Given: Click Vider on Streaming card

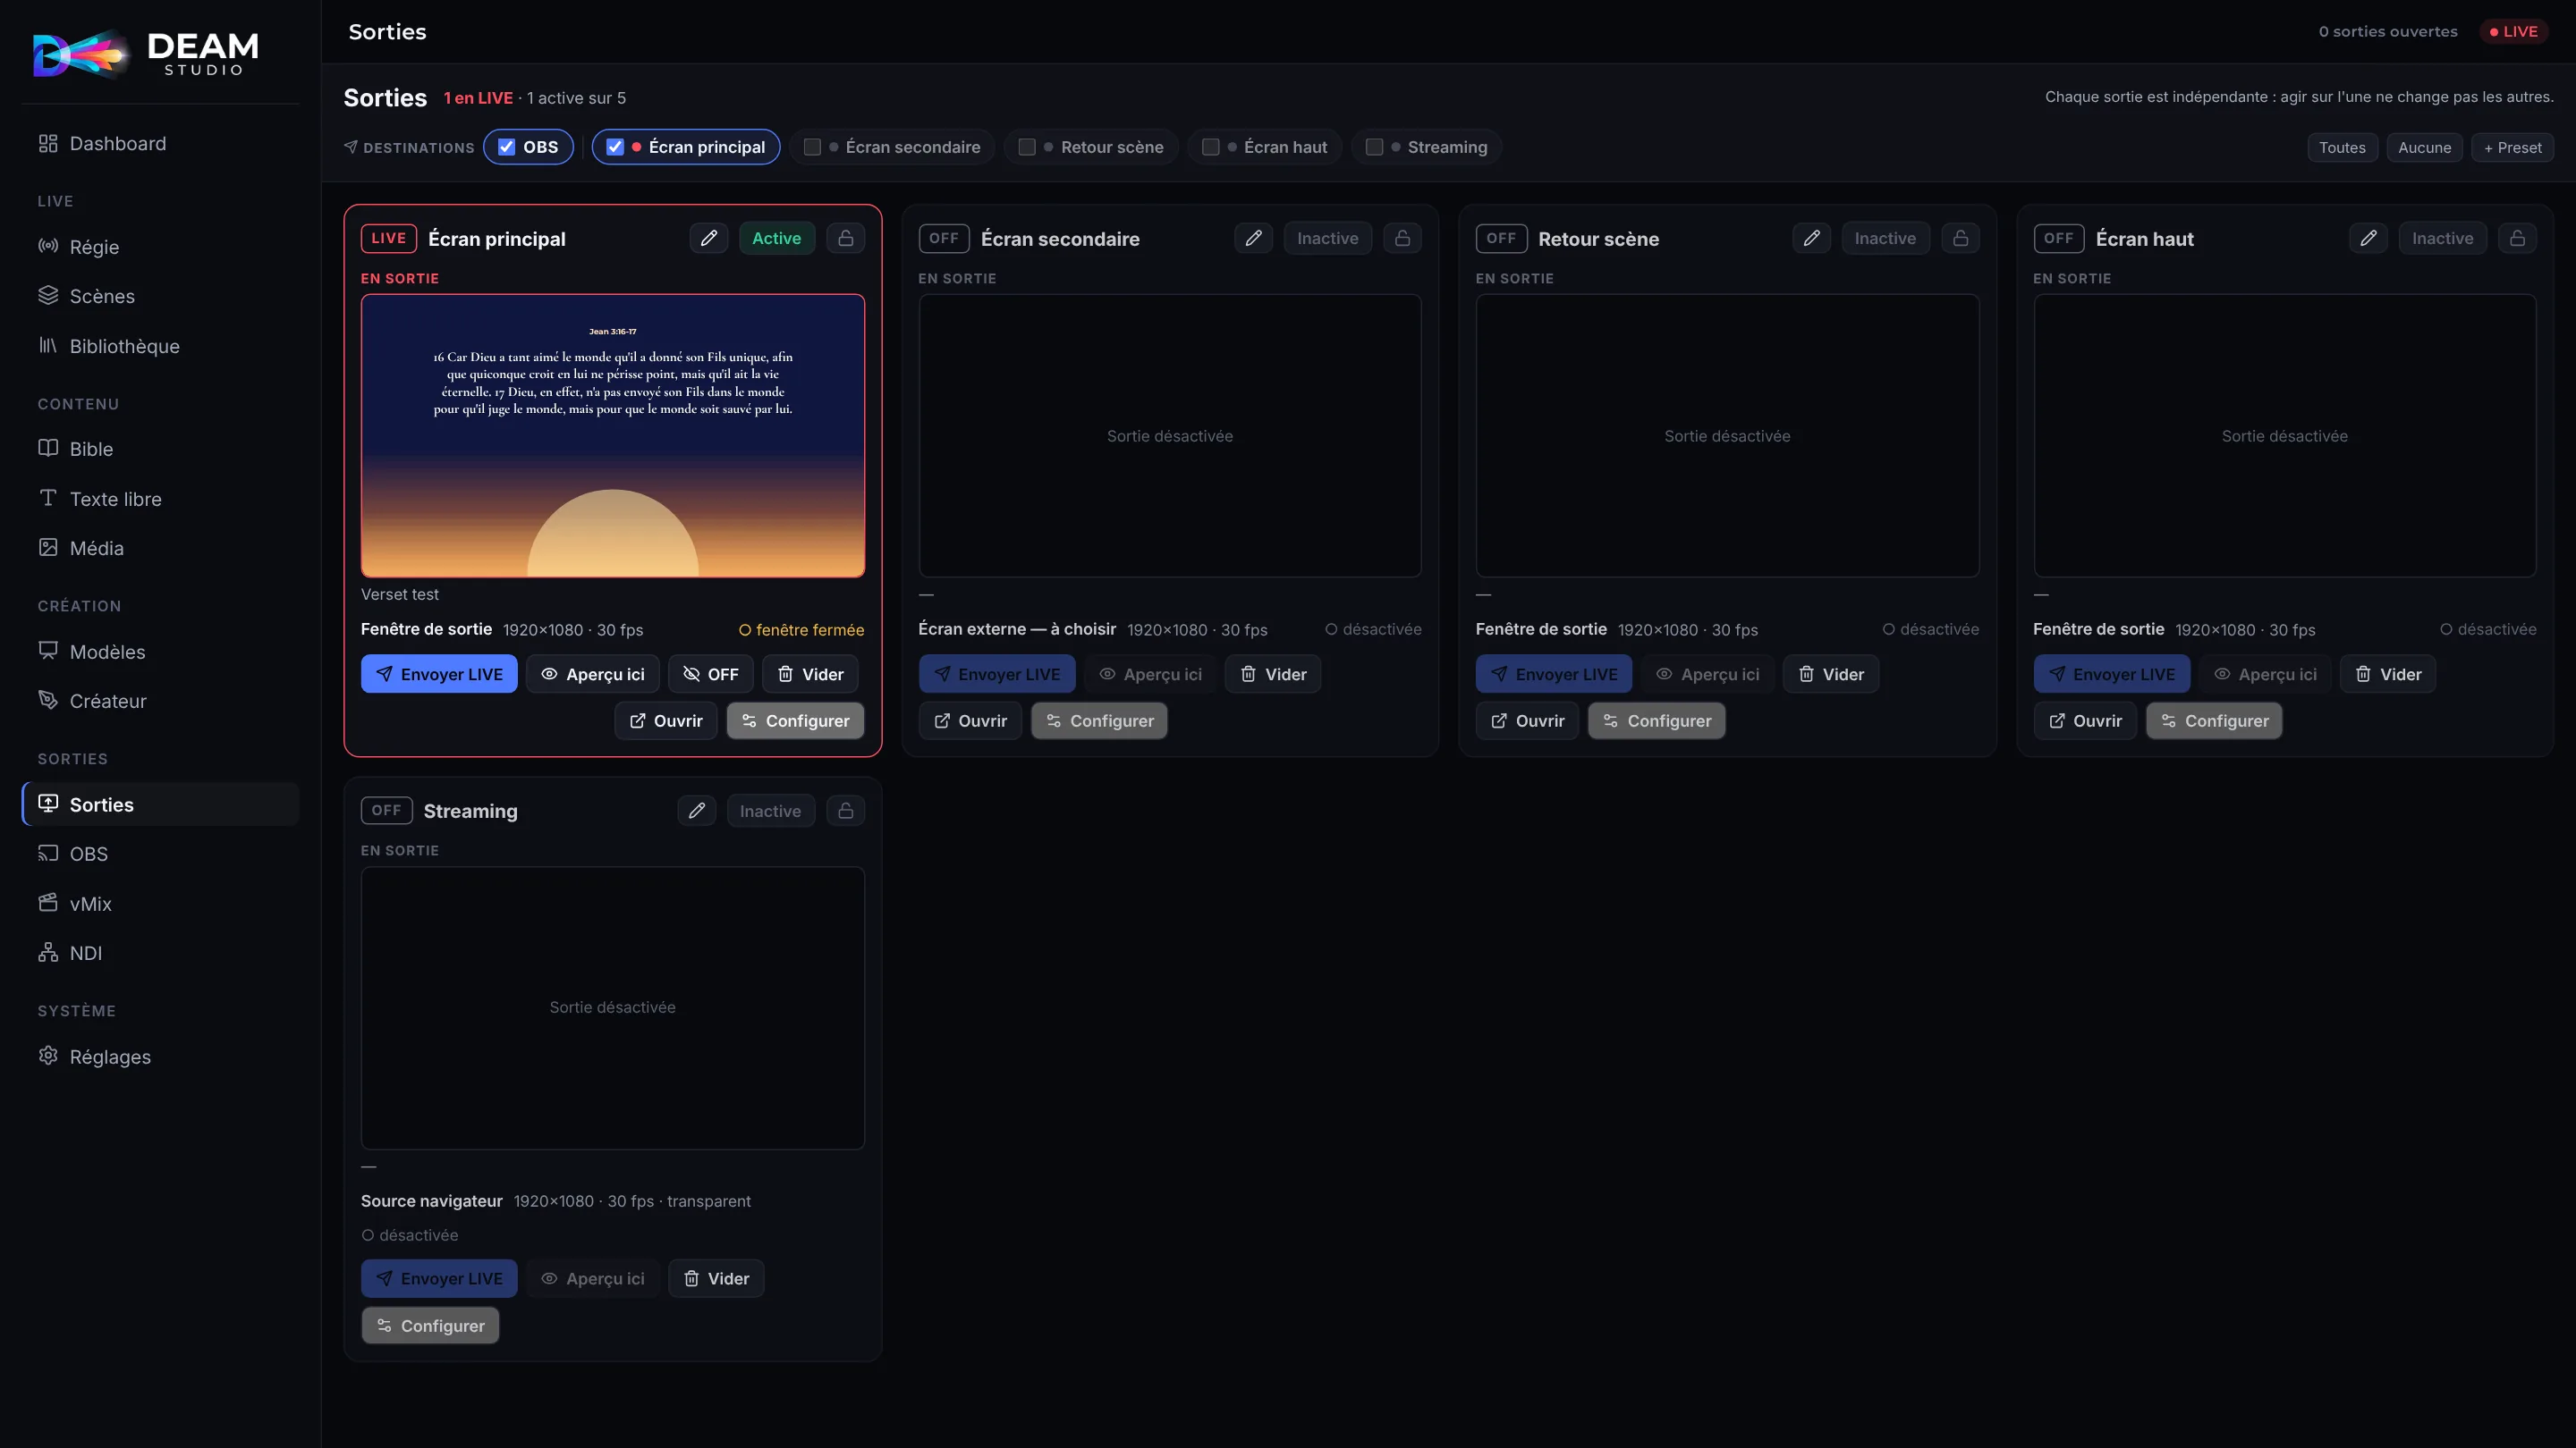Looking at the screenshot, I should click(716, 1278).
